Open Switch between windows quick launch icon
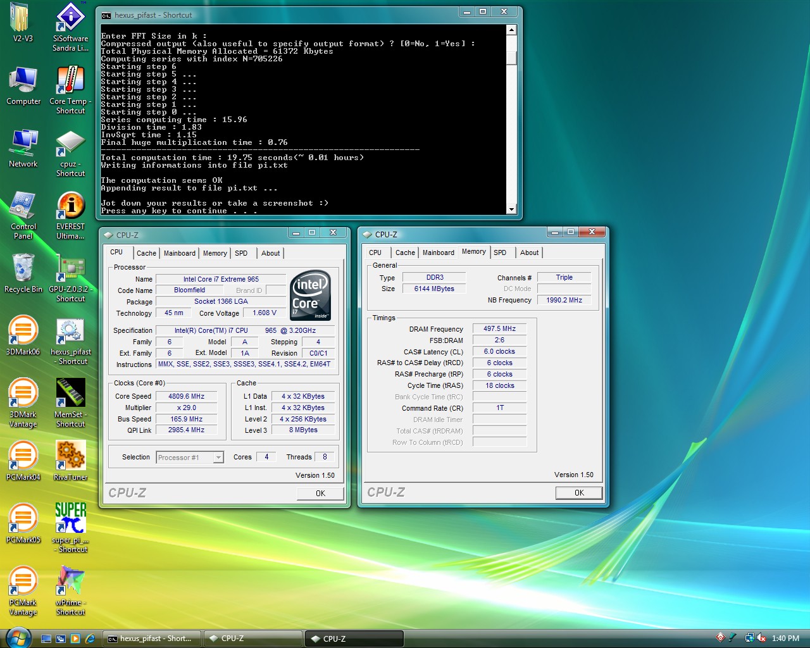The width and height of the screenshot is (810, 648). (61, 639)
